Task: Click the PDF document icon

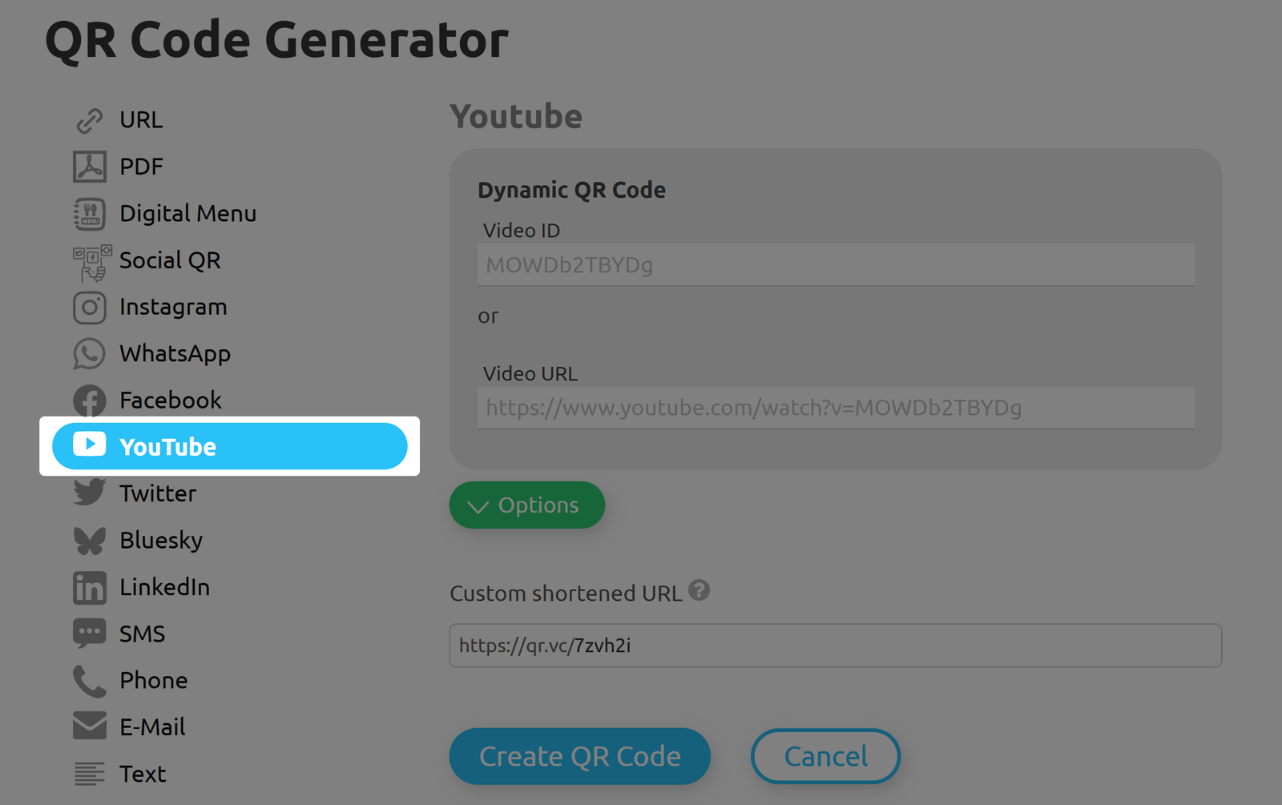Action: click(90, 166)
